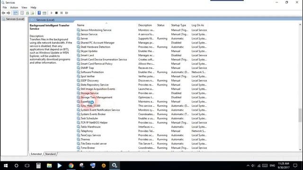The height and width of the screenshot is (170, 303).
Task: Select the Shell Hardware Detection service
Action: pyautogui.click(x=142, y=47)
